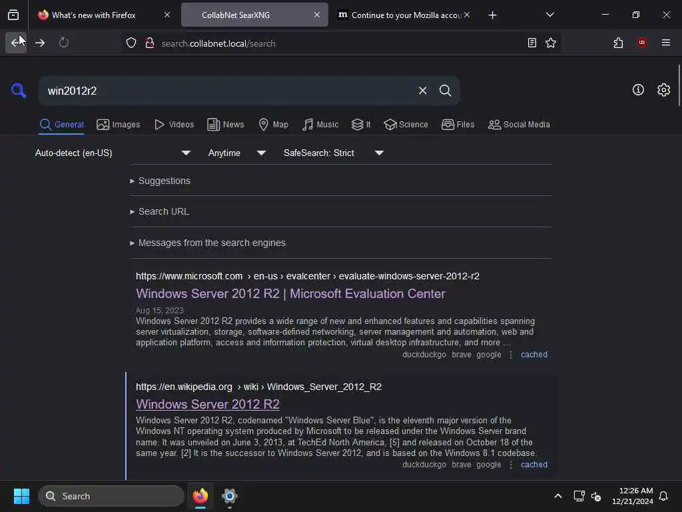682x512 pixels.
Task: Select the IT search category
Action: [x=361, y=125]
